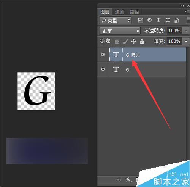
Task: Hide the G 拷贝 layer
Action: [103, 55]
